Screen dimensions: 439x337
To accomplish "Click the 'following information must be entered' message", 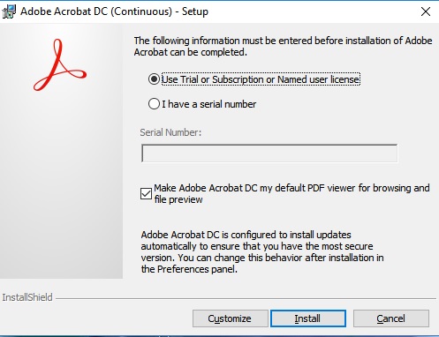I will pyautogui.click(x=283, y=46).
